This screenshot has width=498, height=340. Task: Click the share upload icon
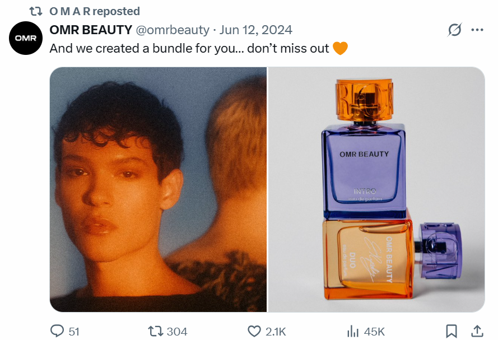(x=477, y=331)
